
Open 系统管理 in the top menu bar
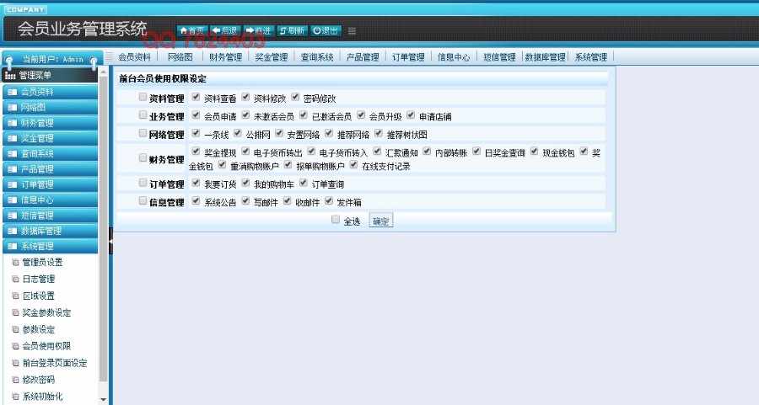click(591, 57)
